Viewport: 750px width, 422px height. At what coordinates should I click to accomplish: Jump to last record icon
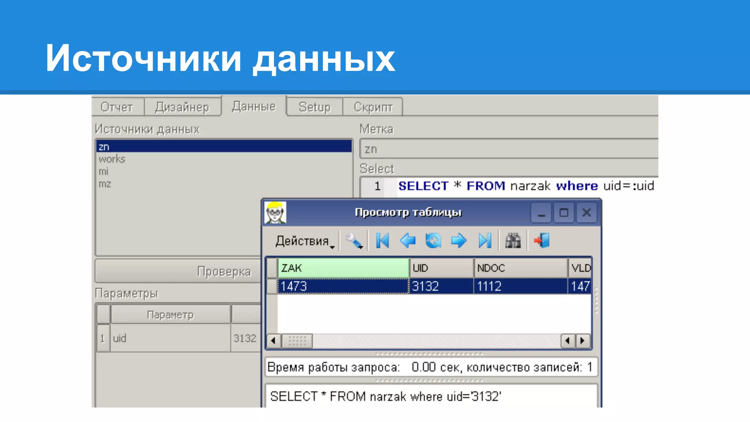(x=485, y=241)
